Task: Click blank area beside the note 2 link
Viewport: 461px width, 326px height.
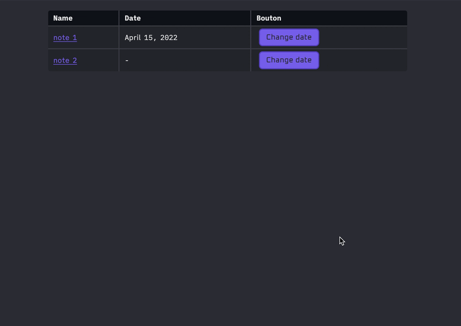Action: click(x=98, y=61)
